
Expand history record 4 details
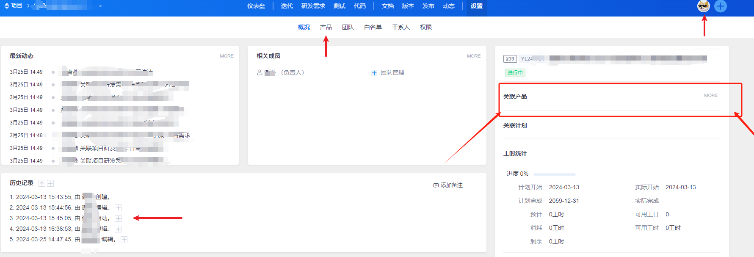point(119,229)
